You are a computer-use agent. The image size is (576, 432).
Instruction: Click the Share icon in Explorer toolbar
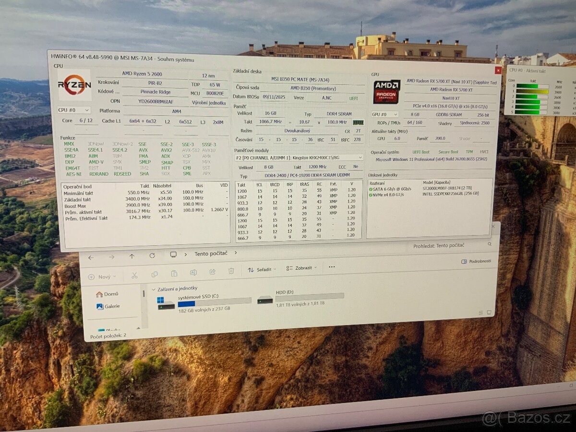212,272
